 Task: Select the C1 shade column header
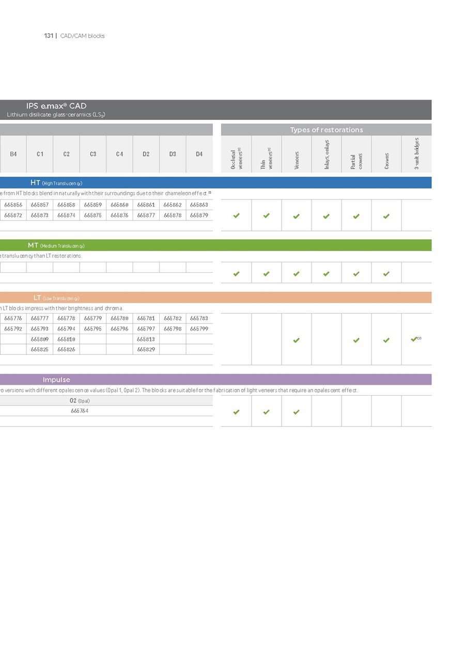(x=40, y=154)
